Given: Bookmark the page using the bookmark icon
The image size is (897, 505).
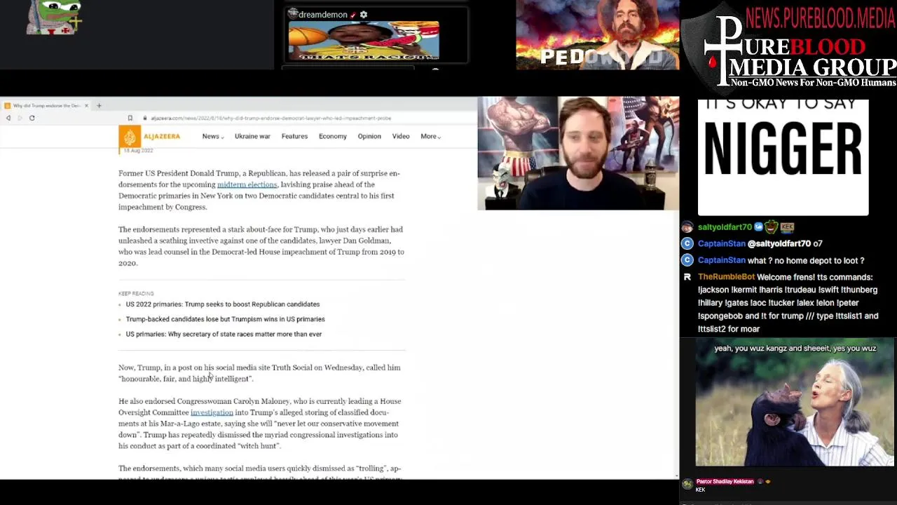Looking at the screenshot, I should click(130, 118).
